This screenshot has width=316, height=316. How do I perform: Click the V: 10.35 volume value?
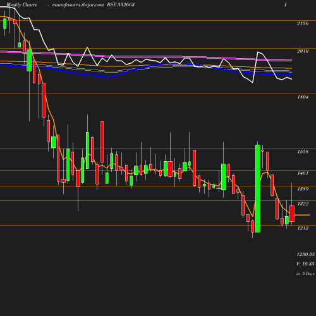click(x=305, y=264)
